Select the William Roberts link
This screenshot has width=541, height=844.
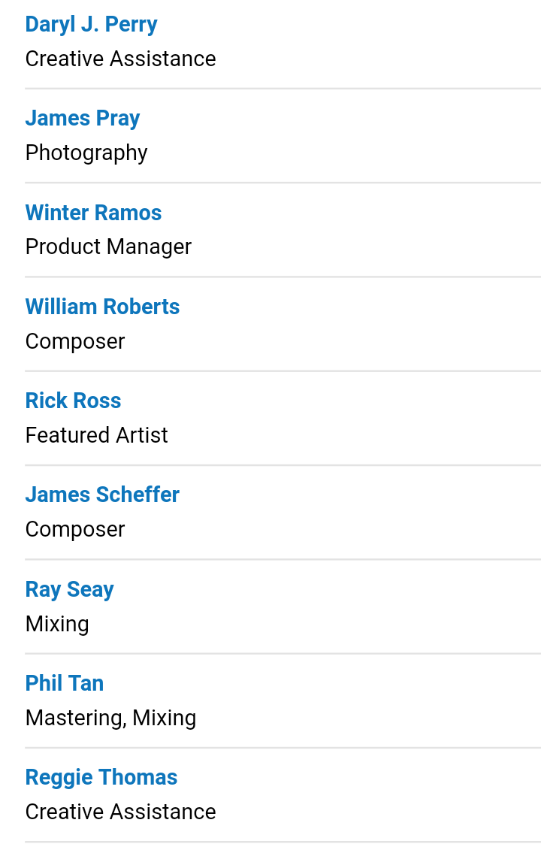pyautogui.click(x=102, y=307)
